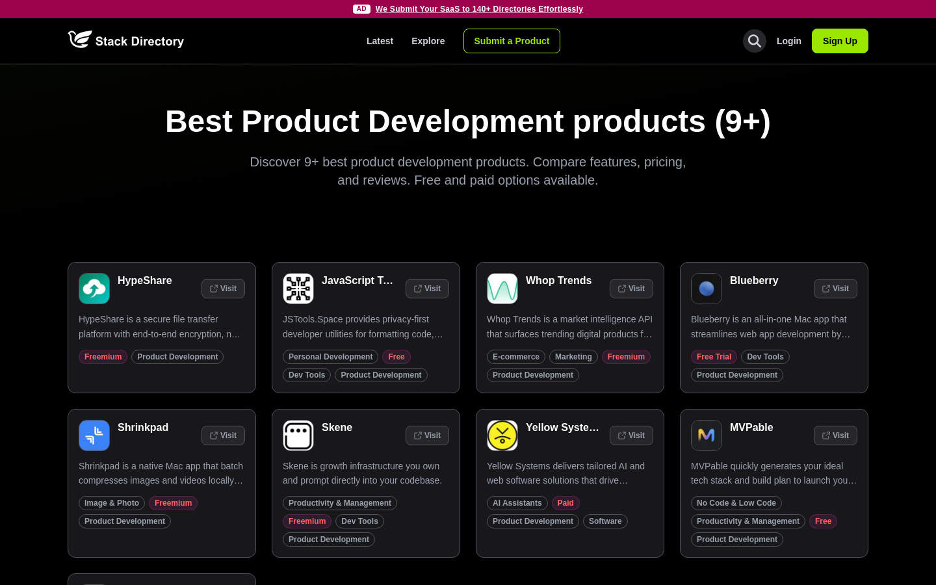936x585 pixels.
Task: Select Productivity & Management tag on MVPable
Action: click(x=748, y=521)
